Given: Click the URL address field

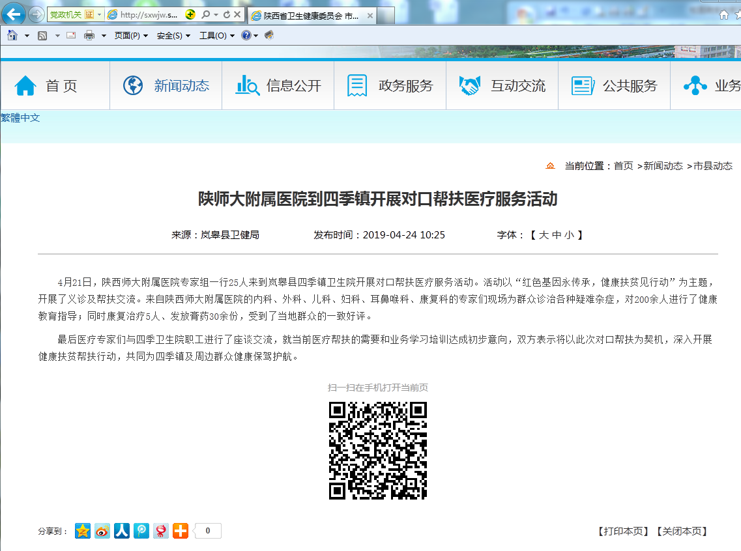Looking at the screenshot, I should click(x=149, y=14).
